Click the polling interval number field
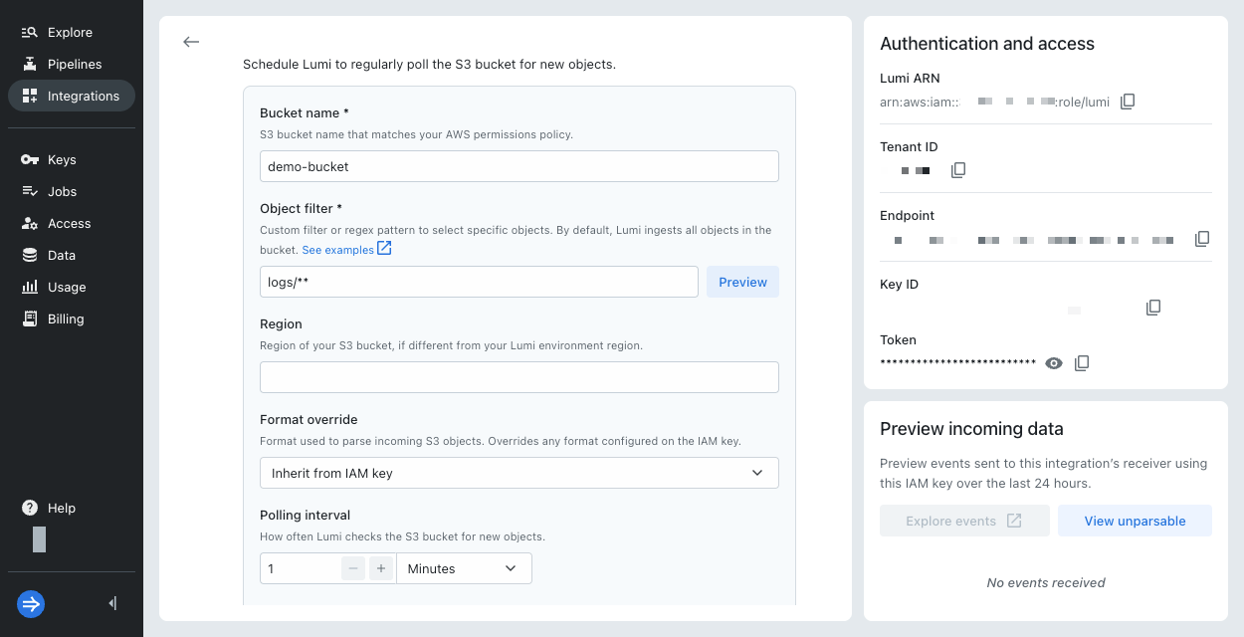1244x637 pixels. pyautogui.click(x=301, y=568)
